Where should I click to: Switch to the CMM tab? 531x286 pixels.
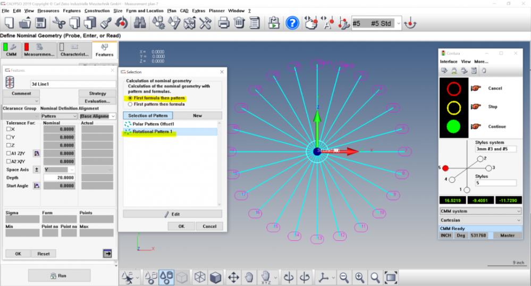coord(11,50)
